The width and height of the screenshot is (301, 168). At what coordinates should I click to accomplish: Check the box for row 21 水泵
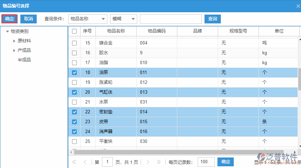[x=74, y=102]
